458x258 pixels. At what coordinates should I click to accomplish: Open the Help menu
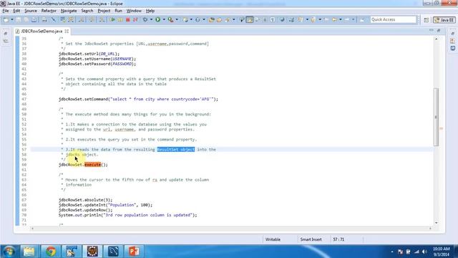click(150, 11)
